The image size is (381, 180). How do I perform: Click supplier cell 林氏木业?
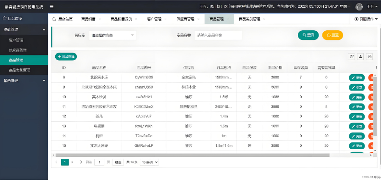(188, 87)
